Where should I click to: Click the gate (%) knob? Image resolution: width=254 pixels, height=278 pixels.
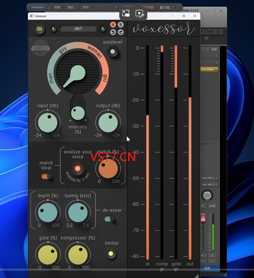(x=48, y=255)
